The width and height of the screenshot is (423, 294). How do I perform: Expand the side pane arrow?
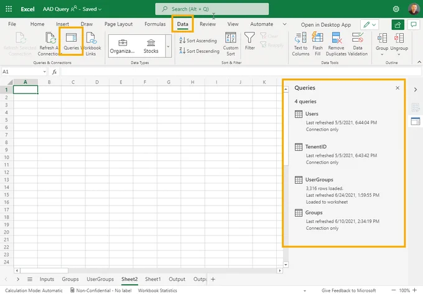click(416, 90)
